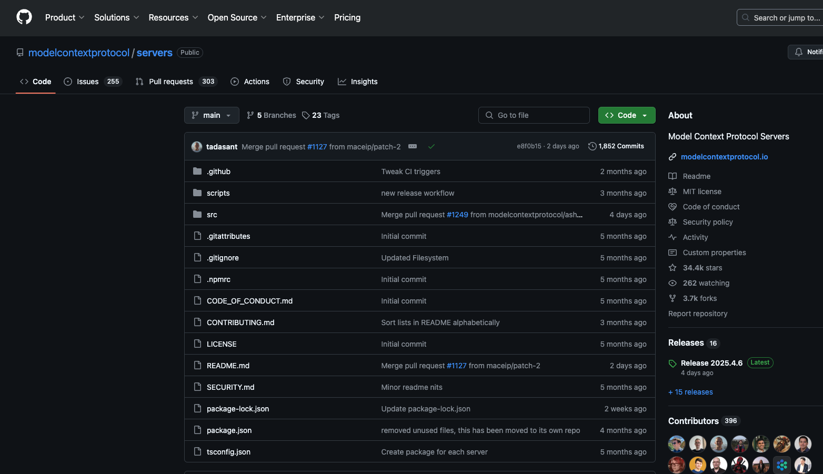Open the CODE_OF_CONDUCT.md file
The height and width of the screenshot is (474, 823).
point(249,301)
